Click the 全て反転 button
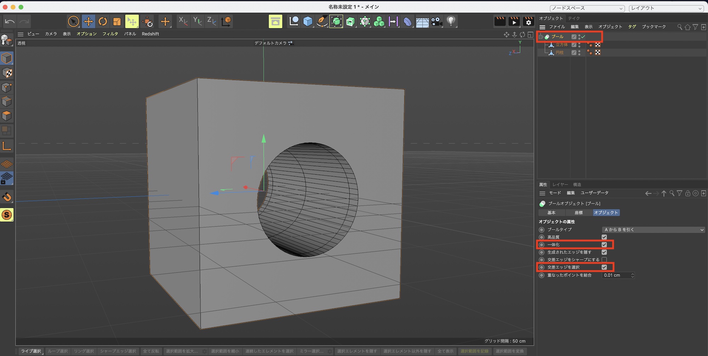Image resolution: width=708 pixels, height=356 pixels. tap(151, 351)
